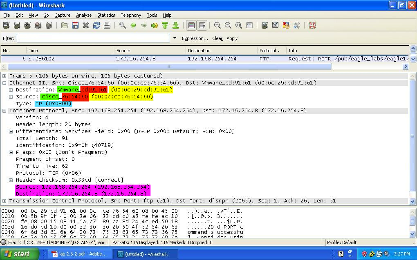Expand the Header checksum field
417x260 pixels.
(11, 180)
